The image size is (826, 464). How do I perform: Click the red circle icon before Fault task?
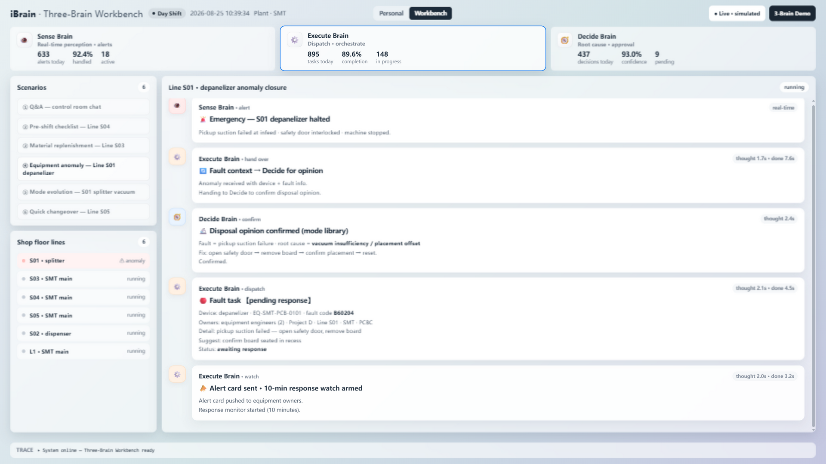[x=203, y=301]
